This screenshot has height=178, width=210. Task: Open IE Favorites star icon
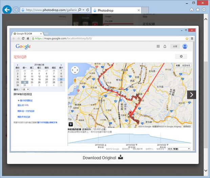click(198, 9)
